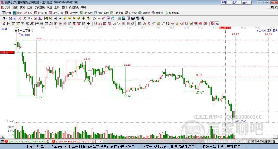This screenshot has height=149, width=278.
Task: Open the calculator icon
Action: [x=124, y=18]
